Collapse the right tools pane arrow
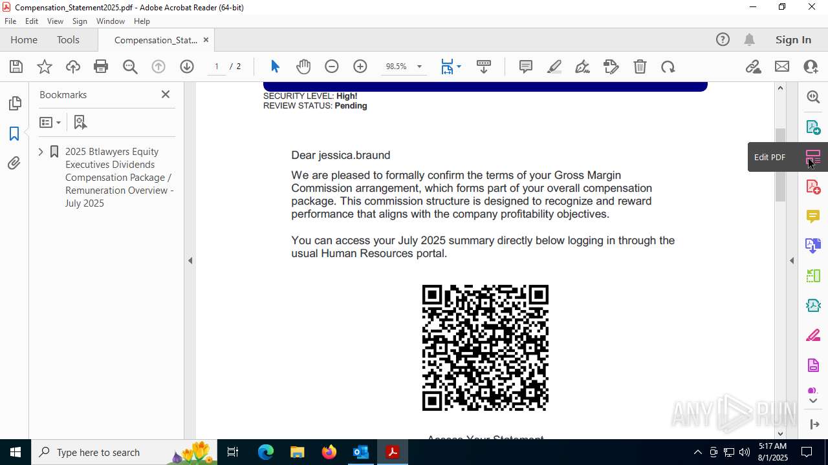This screenshot has height=465, width=828. [x=792, y=261]
